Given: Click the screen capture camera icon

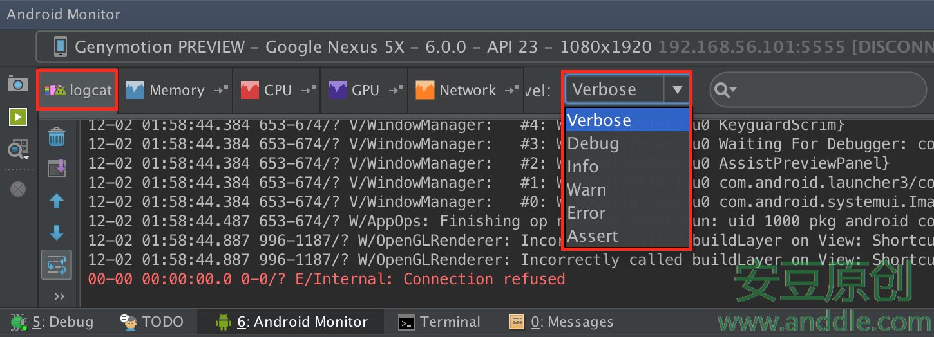Looking at the screenshot, I should pos(17,84).
